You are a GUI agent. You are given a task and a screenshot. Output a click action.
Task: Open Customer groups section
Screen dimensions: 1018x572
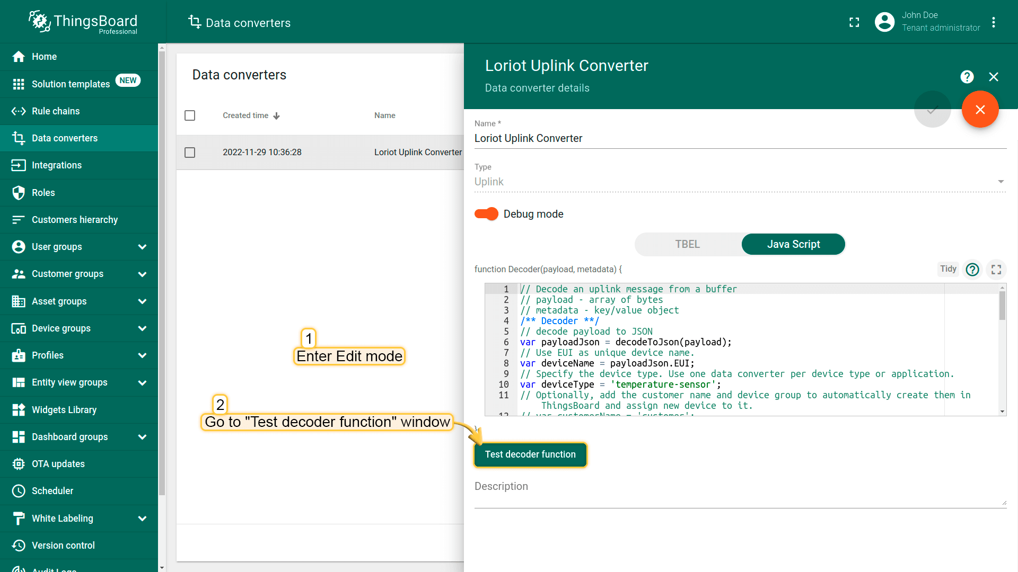tap(67, 274)
